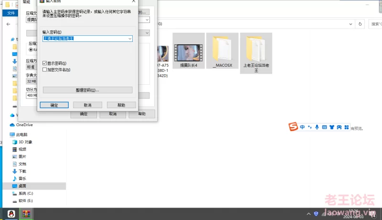Open 音乐 in navigation pane
This screenshot has width=382, height=220.
(x=22, y=179)
